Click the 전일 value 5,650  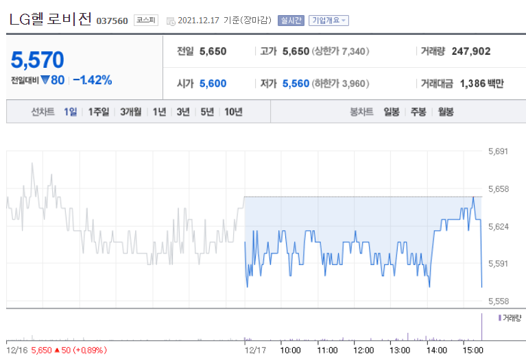tap(213, 51)
